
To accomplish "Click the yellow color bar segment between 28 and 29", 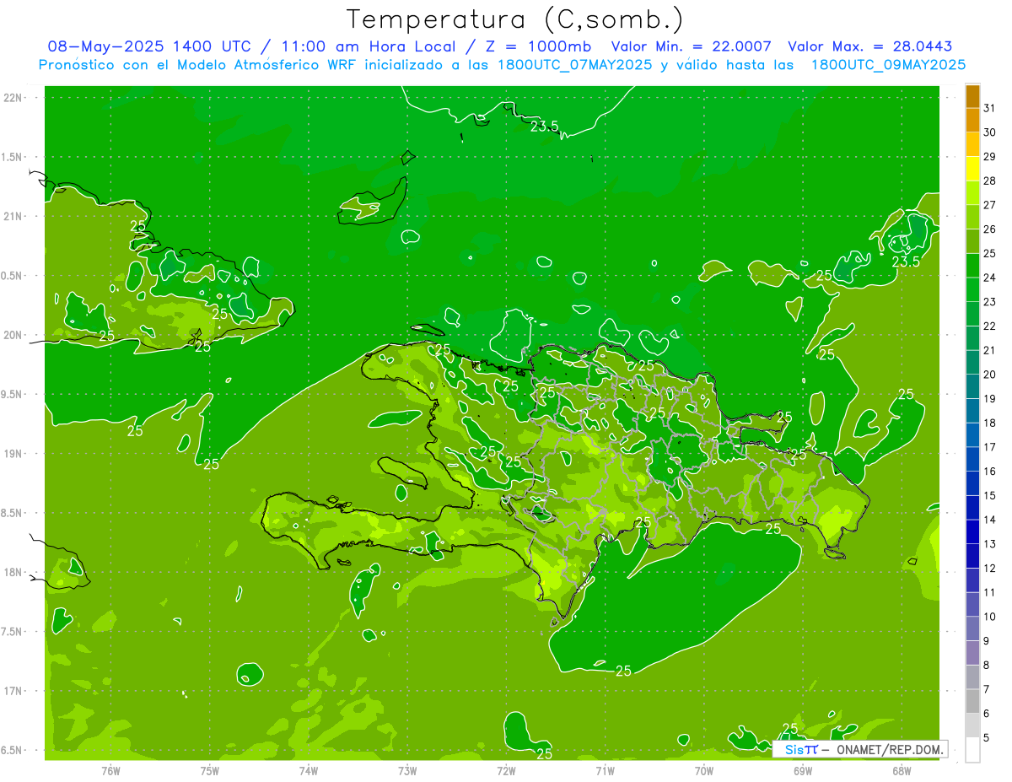I will [x=972, y=169].
